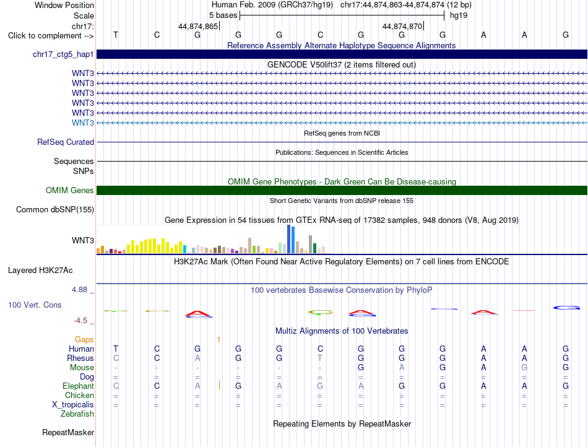Click the Dog species label
This screenshot has width=588, height=447.
pyautogui.click(x=87, y=377)
